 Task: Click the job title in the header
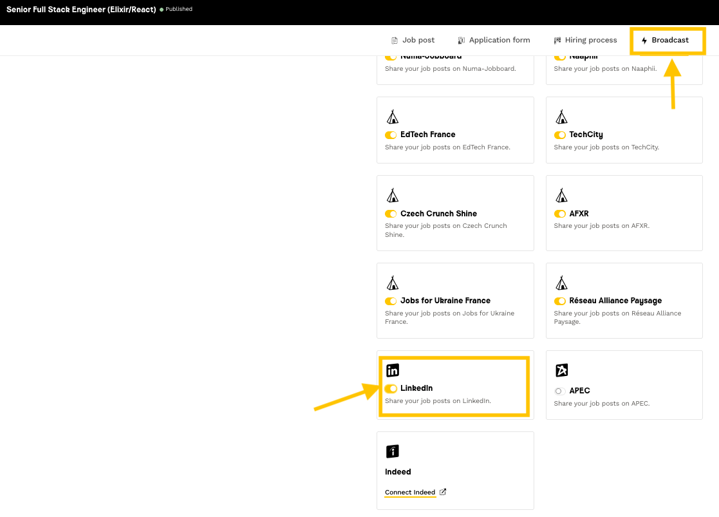(x=81, y=10)
